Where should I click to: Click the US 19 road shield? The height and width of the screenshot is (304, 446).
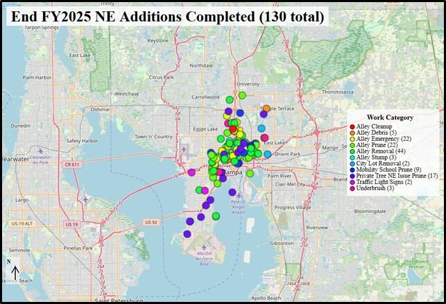point(71,224)
